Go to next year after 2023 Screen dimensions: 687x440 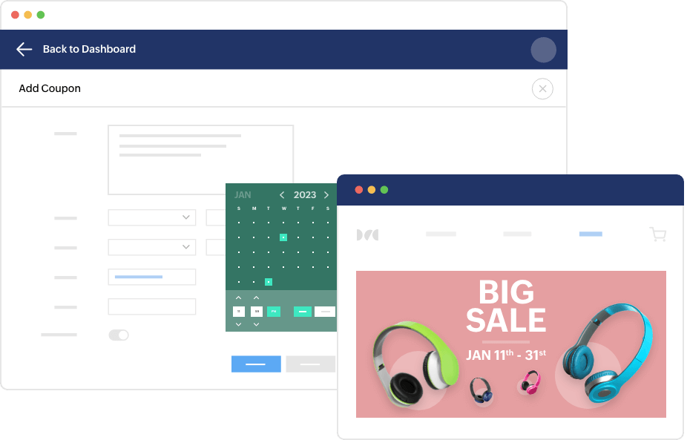point(326,194)
